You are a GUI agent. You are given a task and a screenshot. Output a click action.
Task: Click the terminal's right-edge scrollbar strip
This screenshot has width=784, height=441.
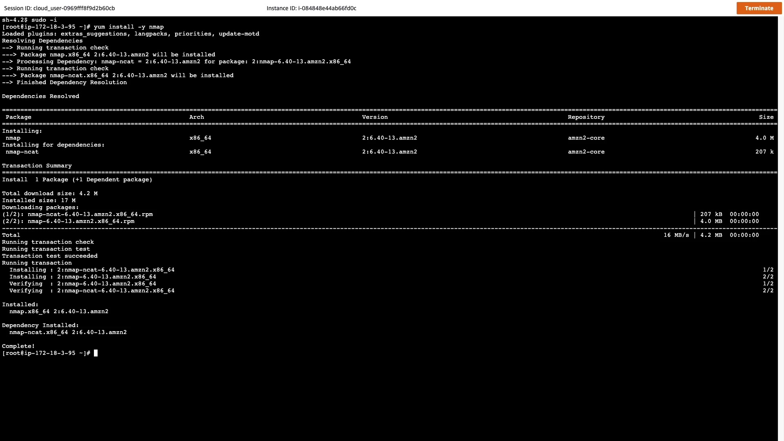780,229
